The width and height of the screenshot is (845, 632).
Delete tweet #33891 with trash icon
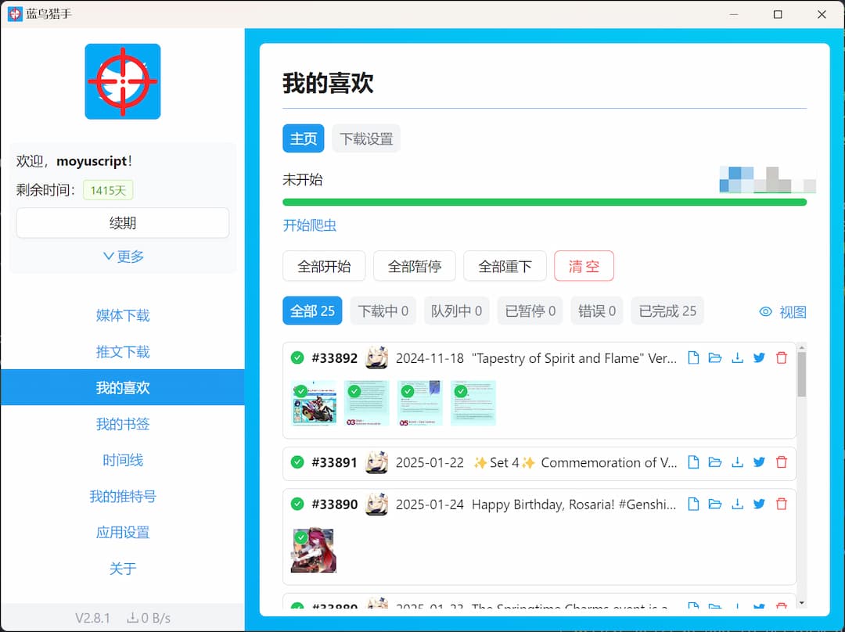pyautogui.click(x=781, y=462)
